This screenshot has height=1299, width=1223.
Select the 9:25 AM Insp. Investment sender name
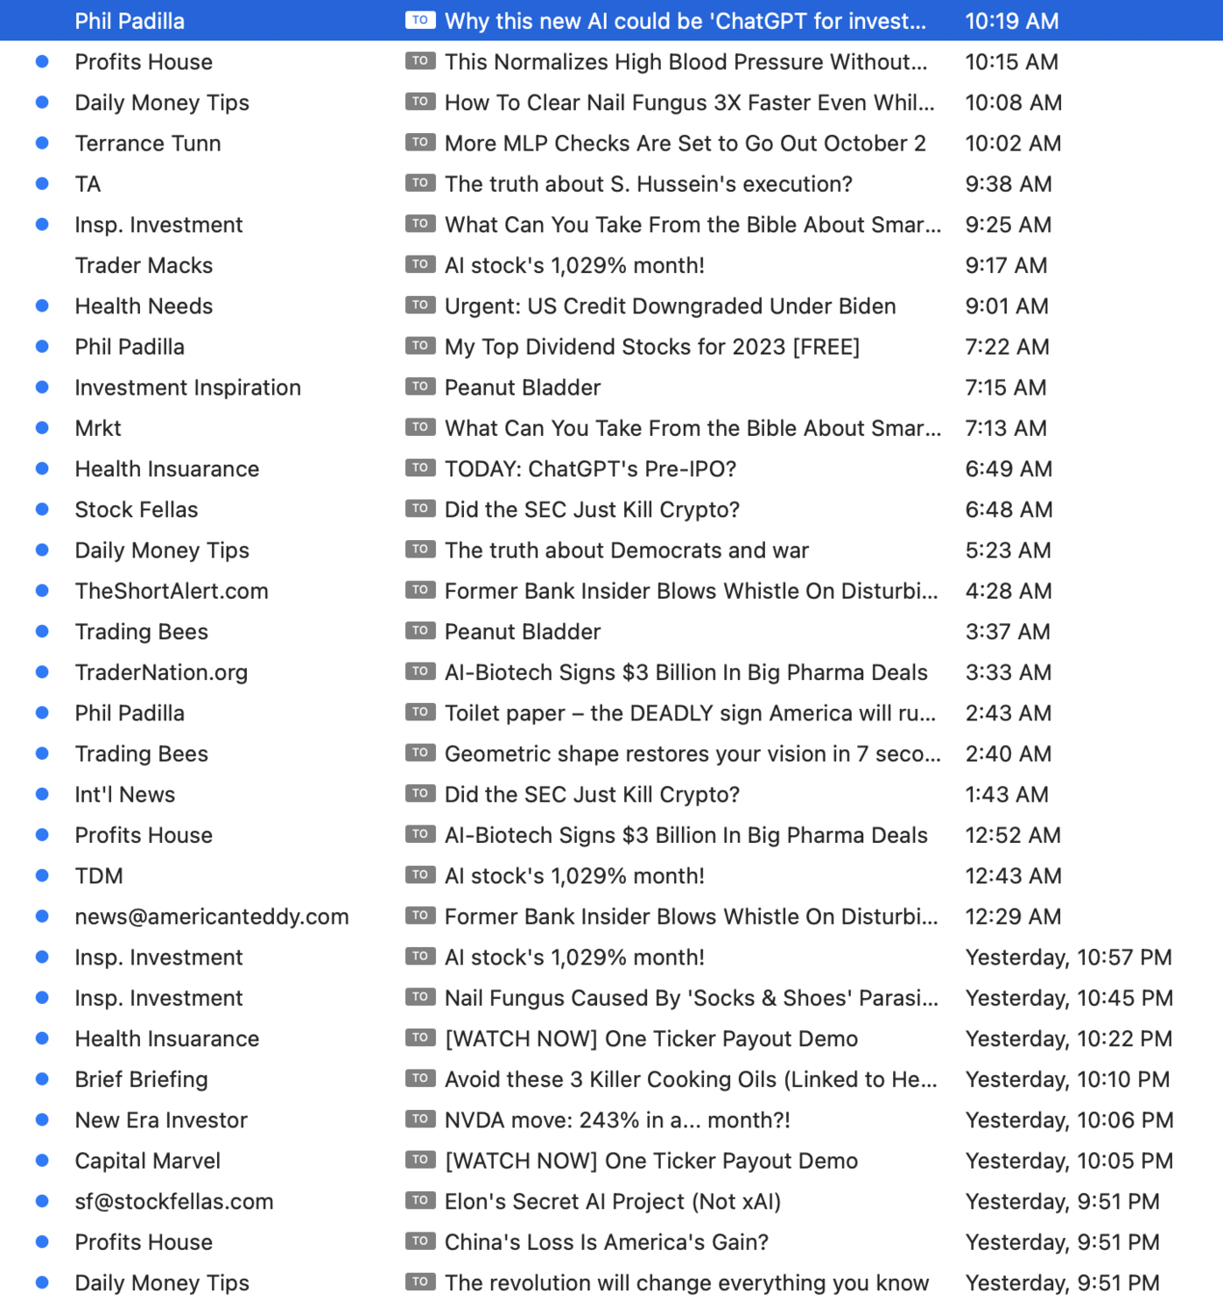[158, 225]
